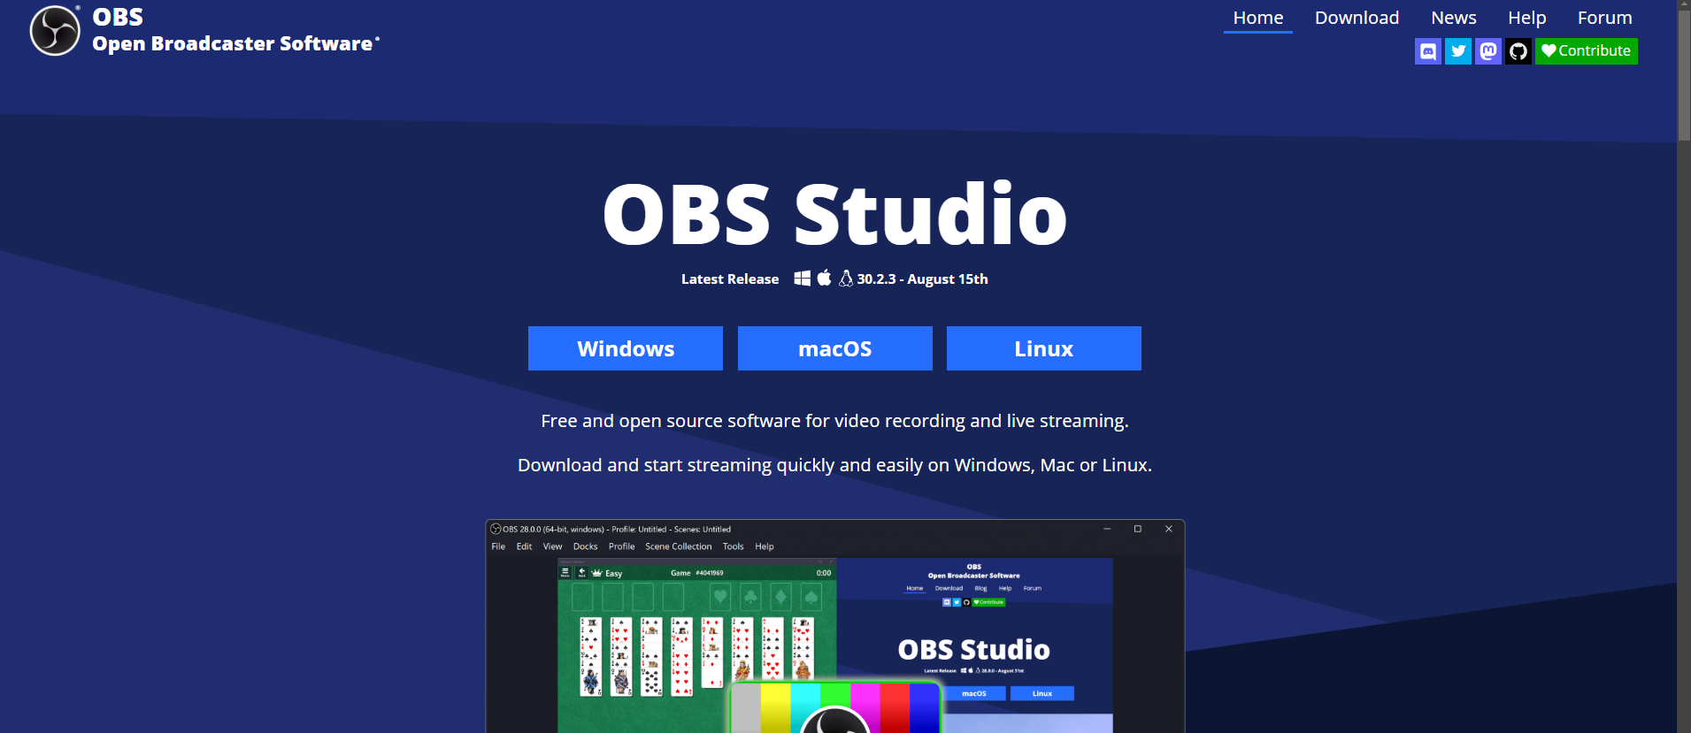Open the News nav item
Image resolution: width=1691 pixels, height=733 pixels.
[x=1454, y=18]
